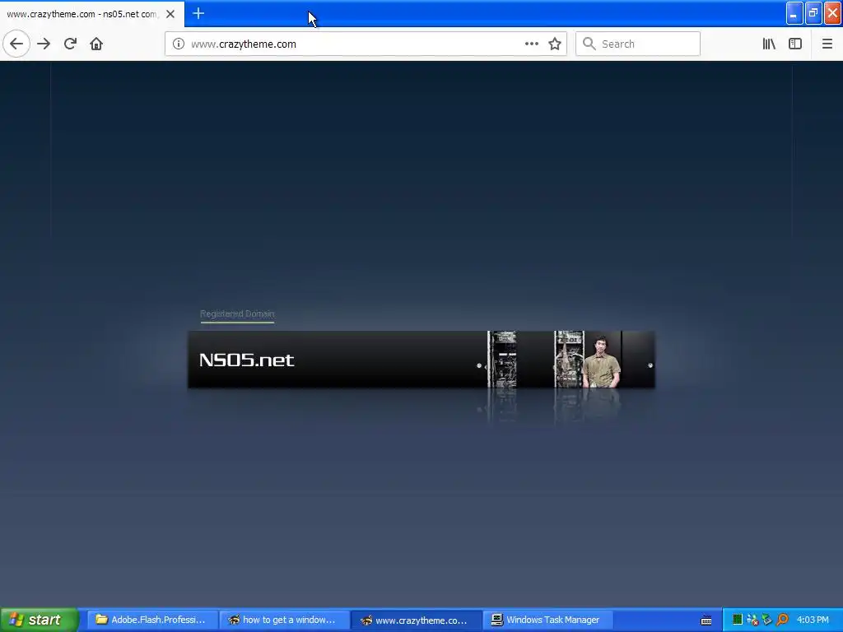843x632 pixels.
Task: Click the Registered Domain link
Action: point(237,314)
